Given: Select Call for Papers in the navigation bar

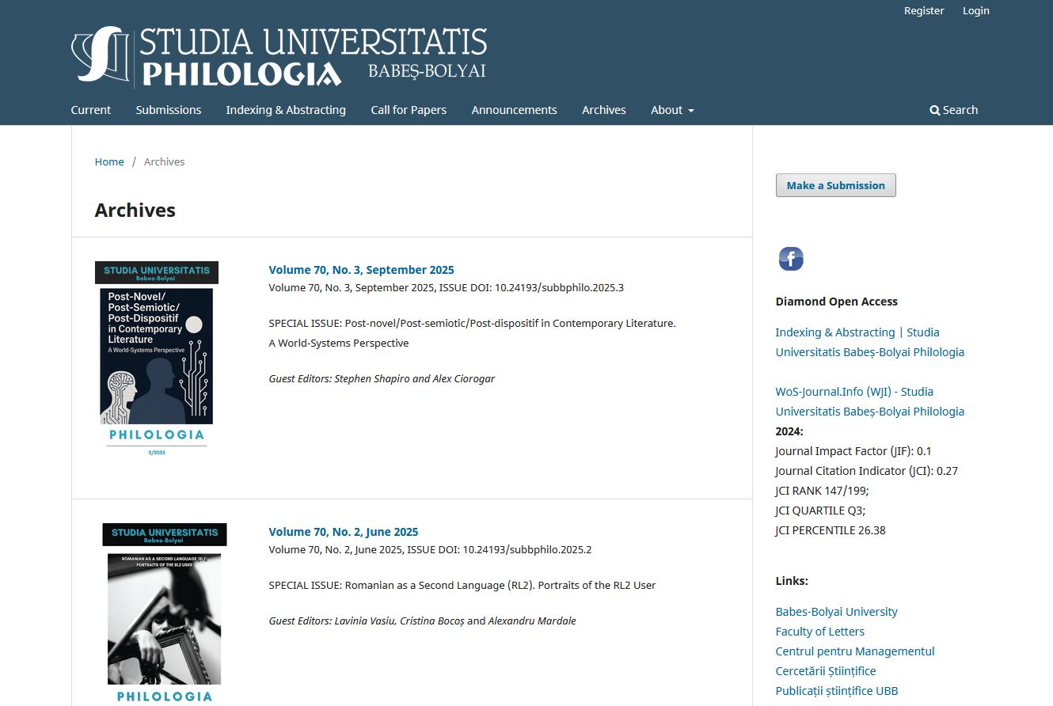Looking at the screenshot, I should pos(409,110).
